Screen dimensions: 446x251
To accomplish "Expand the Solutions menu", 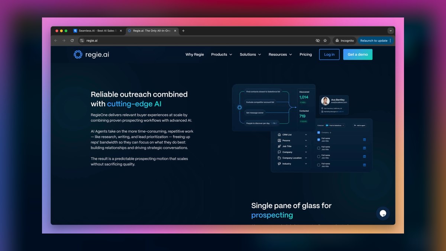I will [x=250, y=55].
